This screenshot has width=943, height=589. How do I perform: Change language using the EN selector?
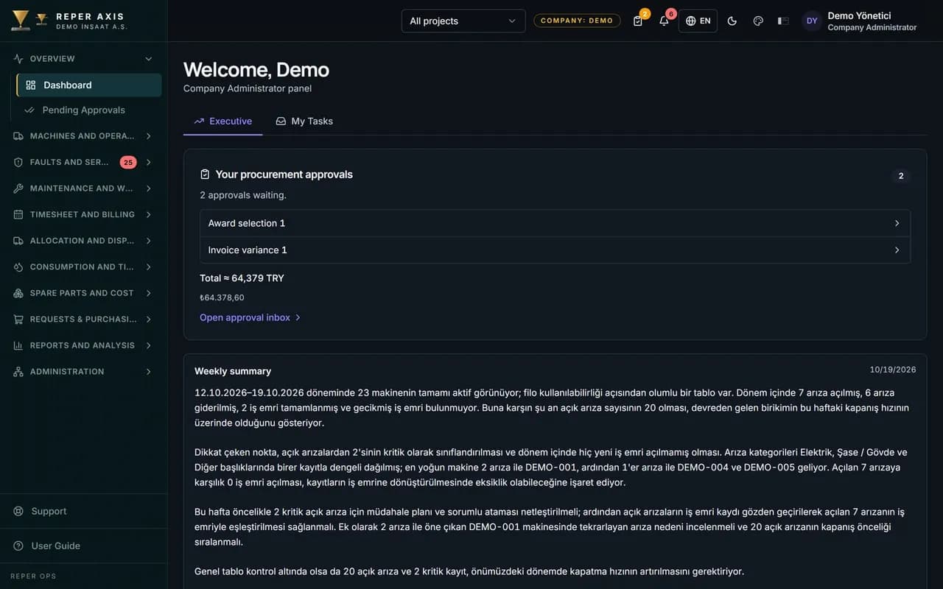[698, 21]
